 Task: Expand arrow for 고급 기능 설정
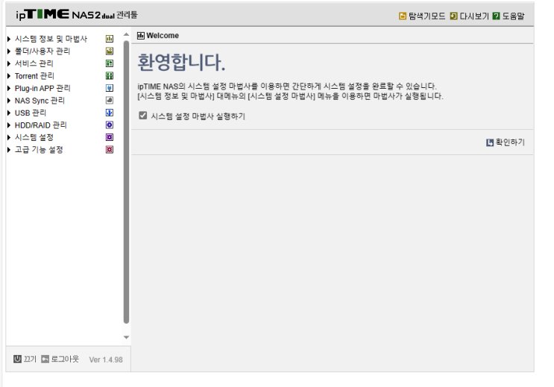click(x=9, y=150)
